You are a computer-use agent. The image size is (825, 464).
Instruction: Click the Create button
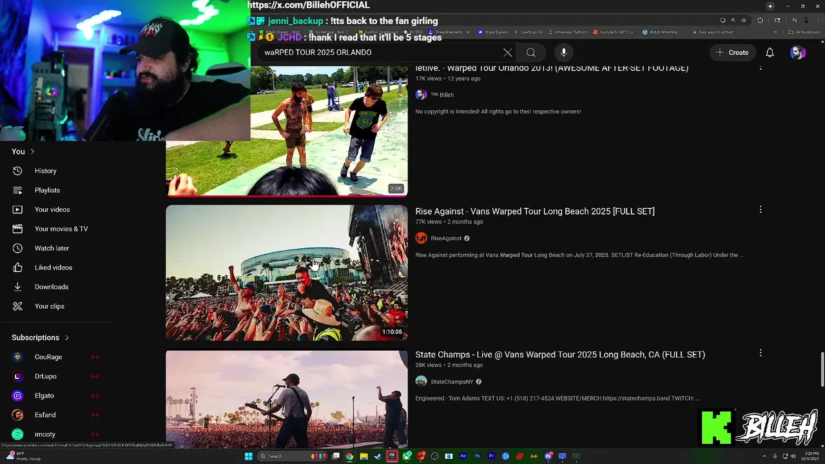pyautogui.click(x=732, y=52)
